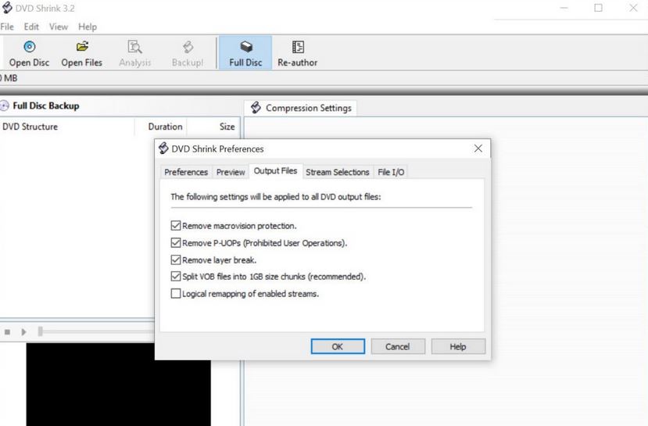
Task: Toggle Remove layer break checkbox
Action: point(176,260)
